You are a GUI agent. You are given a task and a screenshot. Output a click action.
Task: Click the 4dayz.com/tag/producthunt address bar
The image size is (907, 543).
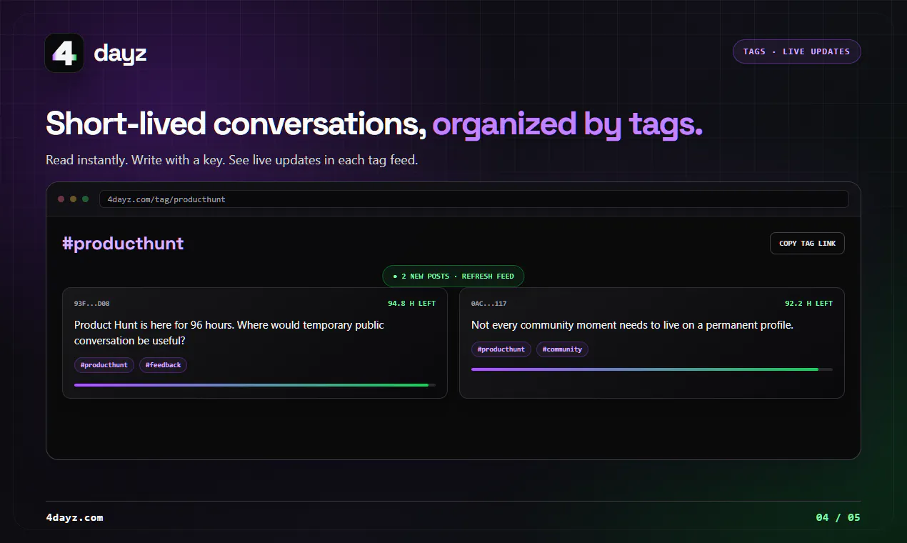473,199
